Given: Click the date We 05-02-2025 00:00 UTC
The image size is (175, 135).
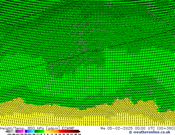Looking at the screenshot, I should click(128, 128).
